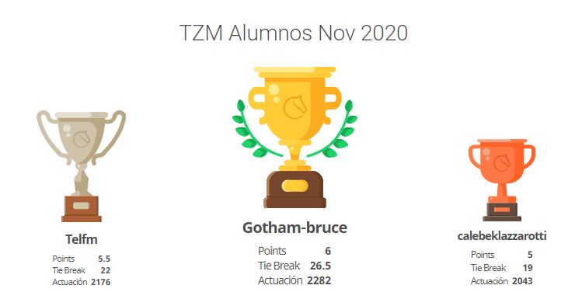Click Gotham-bruce's Actuación value 2282
The image size is (575, 299).
pos(319,280)
